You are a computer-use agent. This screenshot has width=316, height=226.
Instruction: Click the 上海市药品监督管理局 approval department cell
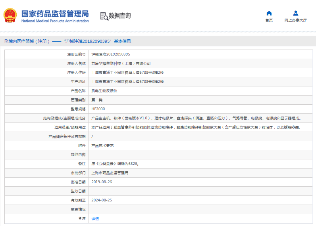point(110,173)
